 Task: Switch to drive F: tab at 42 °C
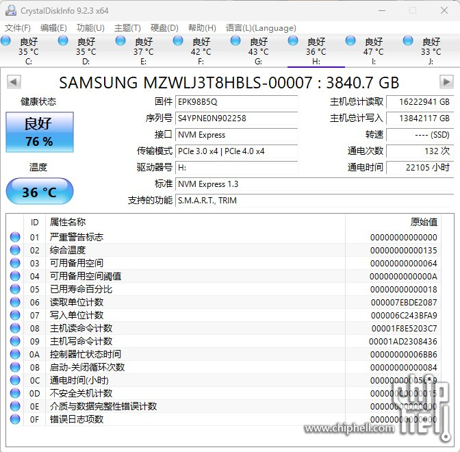click(x=201, y=51)
